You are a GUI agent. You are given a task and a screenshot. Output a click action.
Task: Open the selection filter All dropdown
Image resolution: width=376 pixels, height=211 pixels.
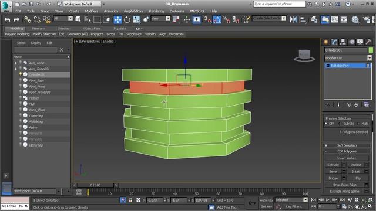pyautogui.click(x=63, y=18)
